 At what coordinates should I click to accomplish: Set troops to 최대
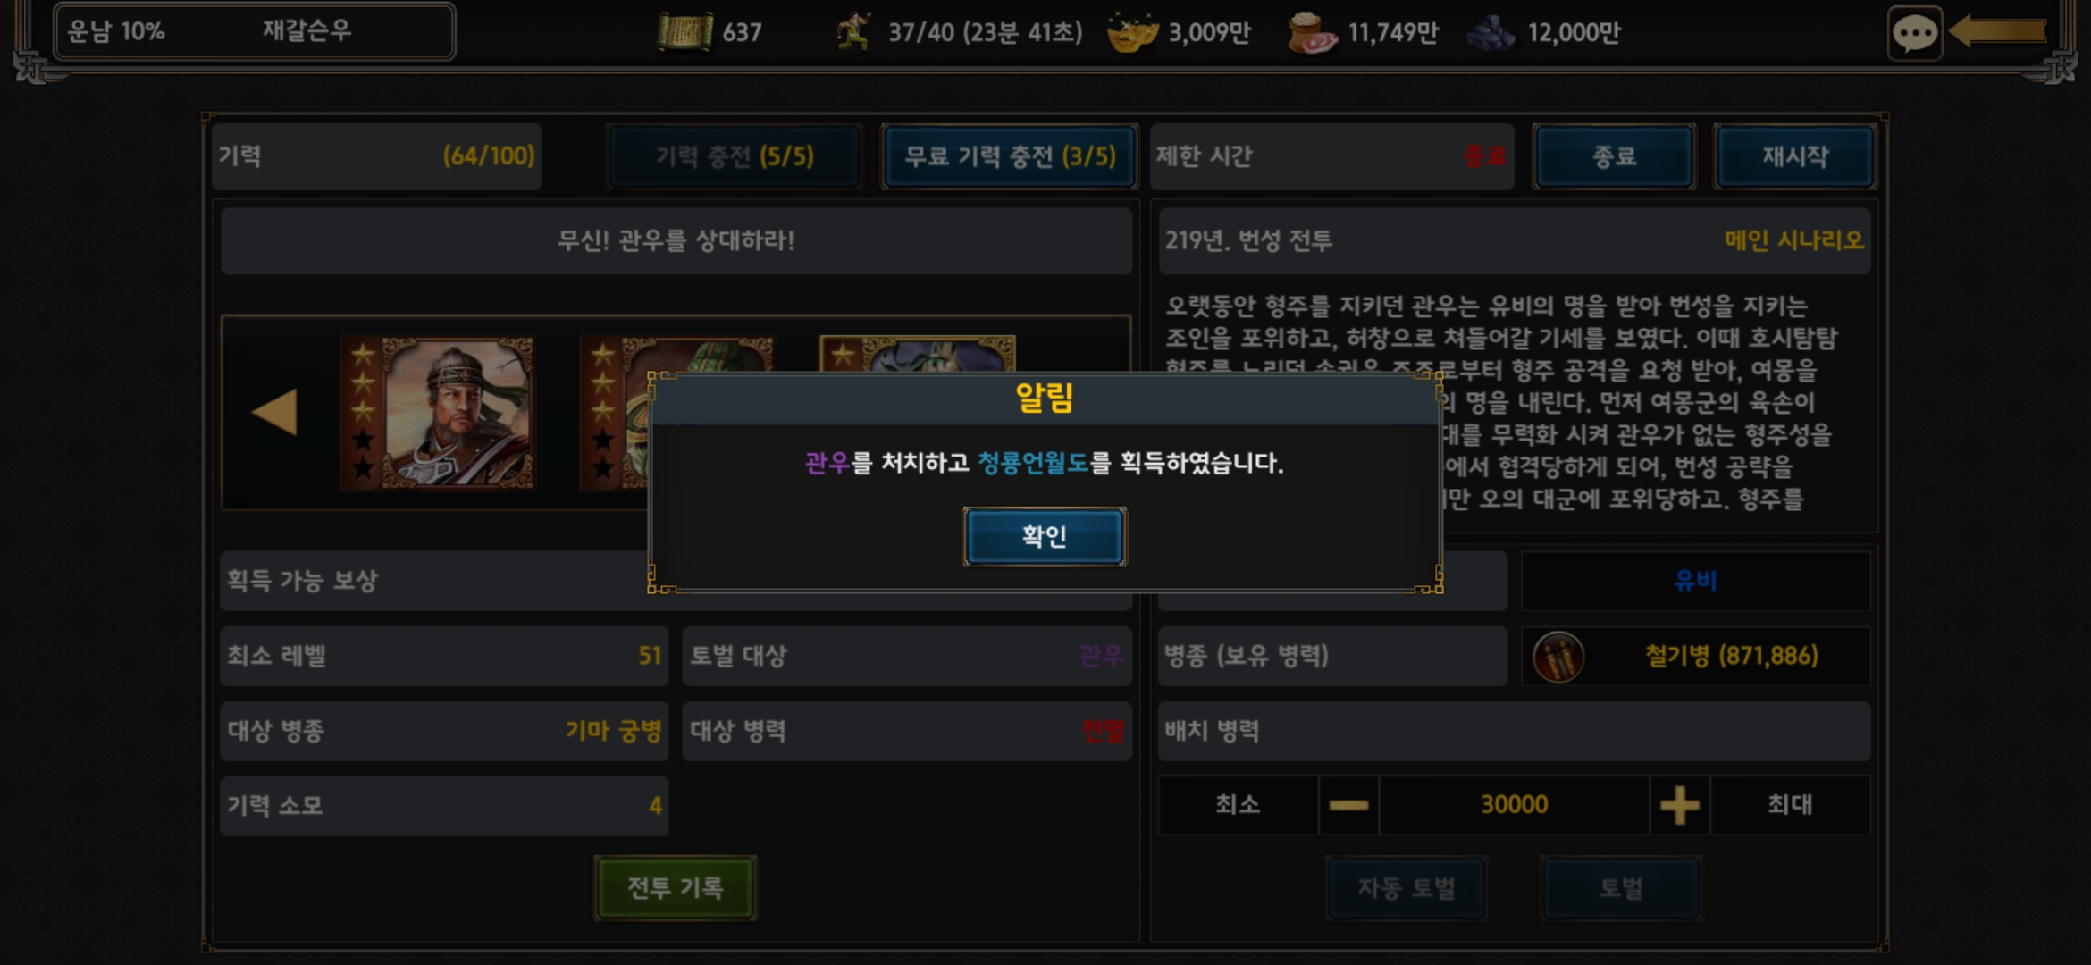pyautogui.click(x=1790, y=805)
